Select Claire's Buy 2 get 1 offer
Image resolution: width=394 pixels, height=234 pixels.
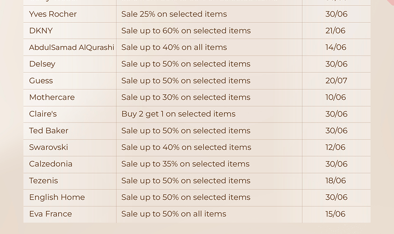[178, 114]
